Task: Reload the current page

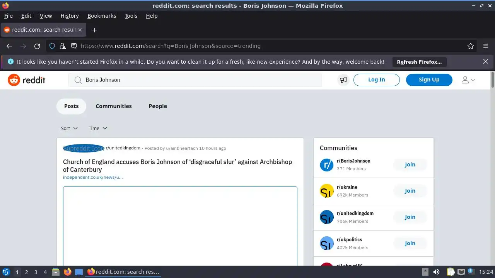Action: [x=37, y=46]
